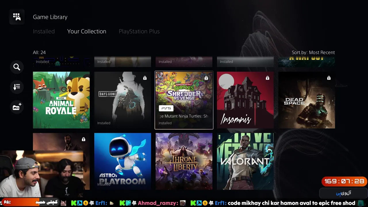This screenshot has width=368, height=207.
Task: Click lock icon on Dead Space tile
Action: (329, 78)
